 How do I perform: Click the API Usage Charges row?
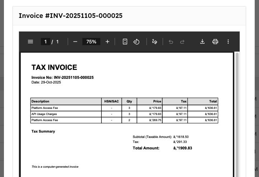pyautogui.click(x=44, y=114)
